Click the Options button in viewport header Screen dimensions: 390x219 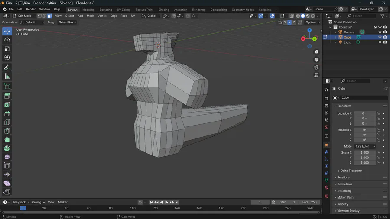click(312, 23)
